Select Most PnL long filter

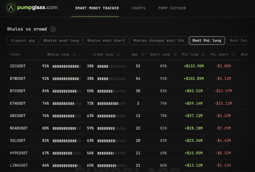coord(207,40)
